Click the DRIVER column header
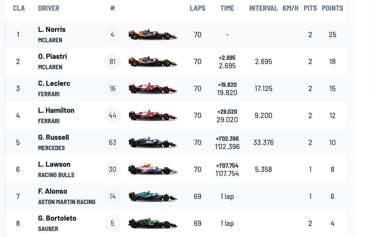Screen dimensions: 372x237 coord(49,8)
